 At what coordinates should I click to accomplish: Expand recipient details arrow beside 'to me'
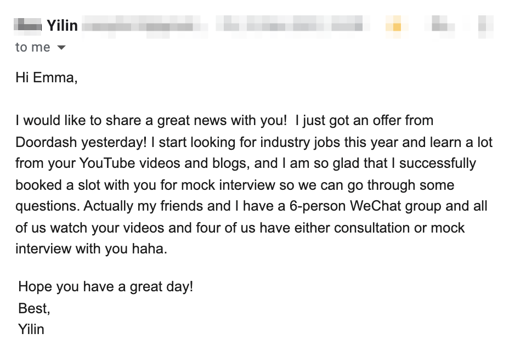(x=61, y=48)
